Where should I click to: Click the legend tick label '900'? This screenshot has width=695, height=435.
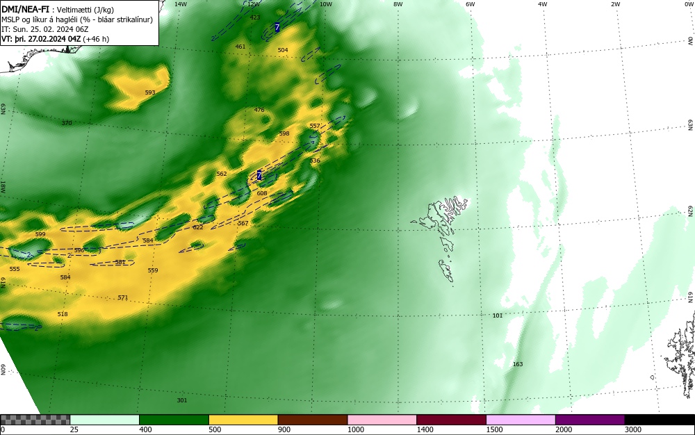click(284, 429)
